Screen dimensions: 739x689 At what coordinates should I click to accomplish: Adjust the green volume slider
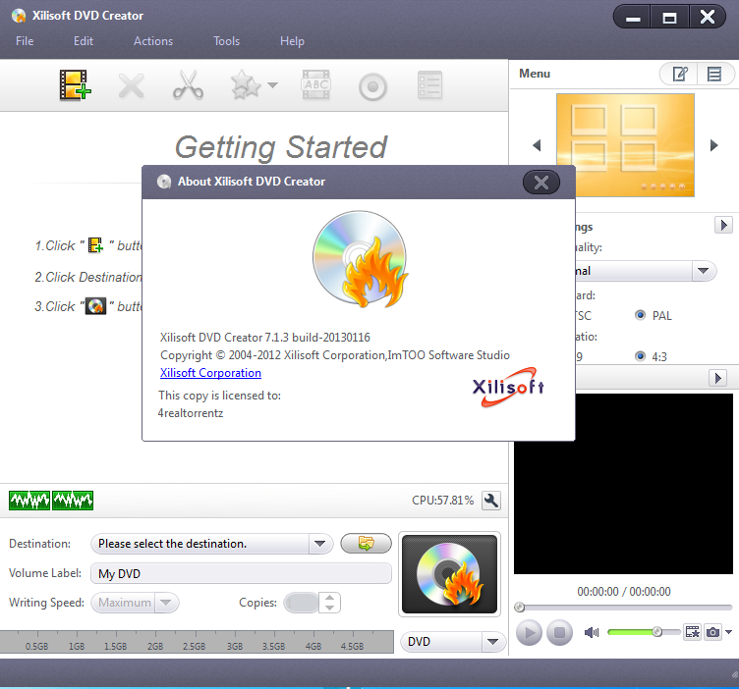point(656,632)
